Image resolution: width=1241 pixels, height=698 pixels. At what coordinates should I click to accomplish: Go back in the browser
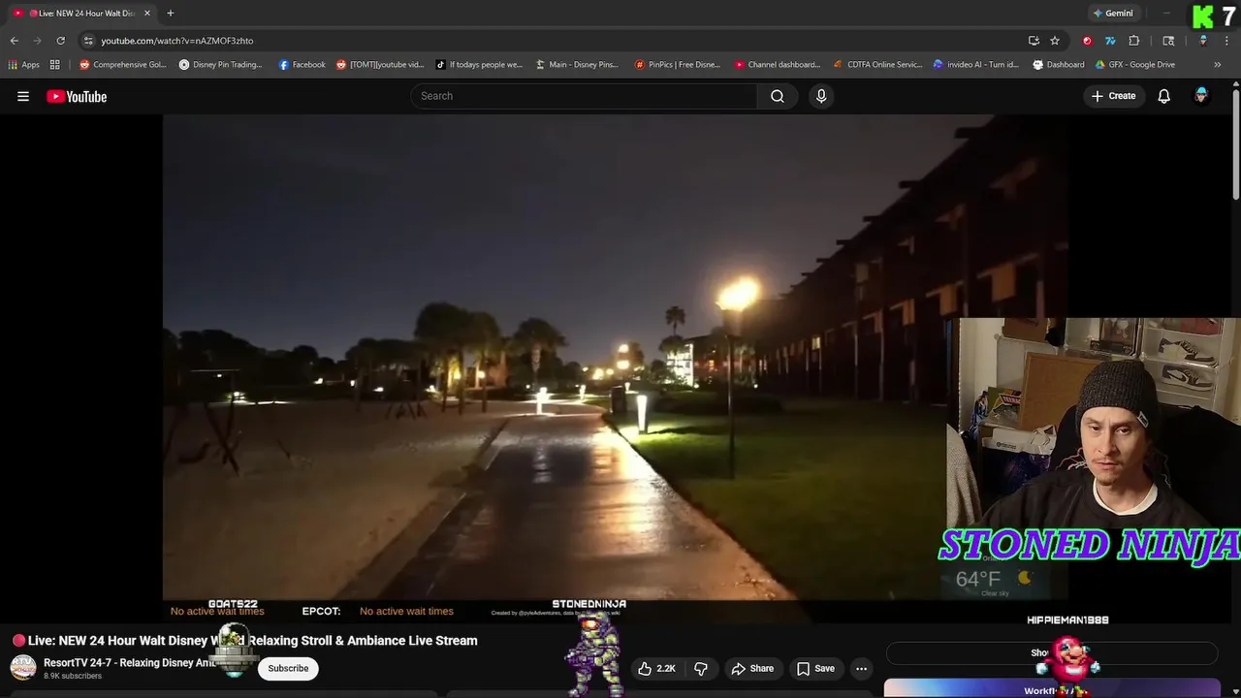point(15,41)
